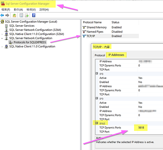This screenshot has height=150, width=163.
Task: Click the Protocols for SQLEXPRESS icon
Action: point(11,42)
